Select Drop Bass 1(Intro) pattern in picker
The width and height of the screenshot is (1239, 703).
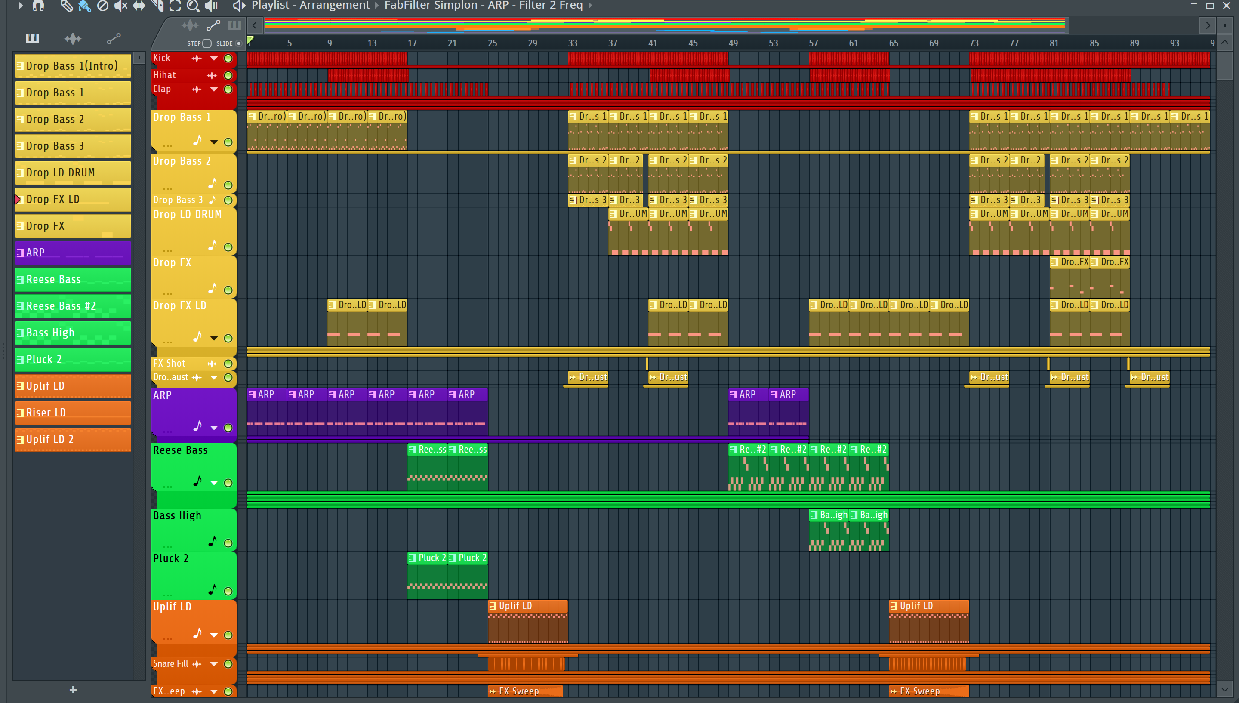(x=73, y=66)
